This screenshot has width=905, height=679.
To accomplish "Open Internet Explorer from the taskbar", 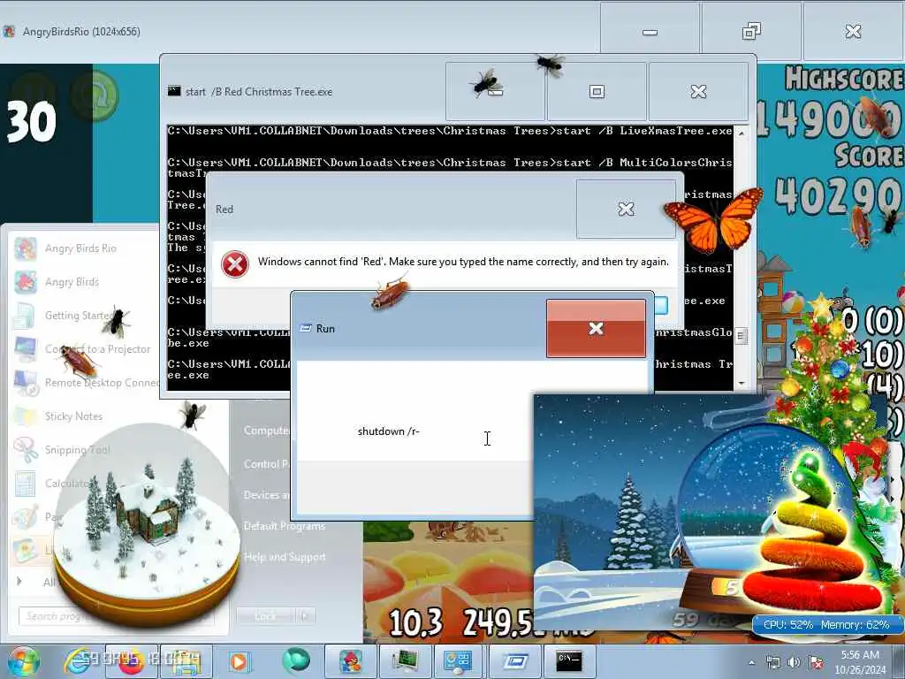I will pyautogui.click(x=77, y=661).
